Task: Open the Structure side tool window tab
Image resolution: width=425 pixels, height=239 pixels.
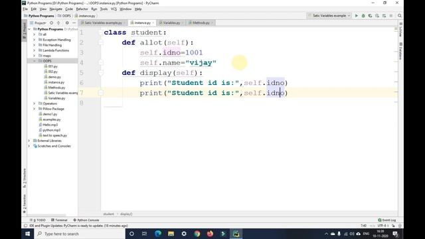Action: tap(25, 178)
